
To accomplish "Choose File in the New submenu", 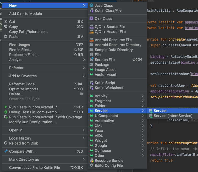I will coord(117,55).
